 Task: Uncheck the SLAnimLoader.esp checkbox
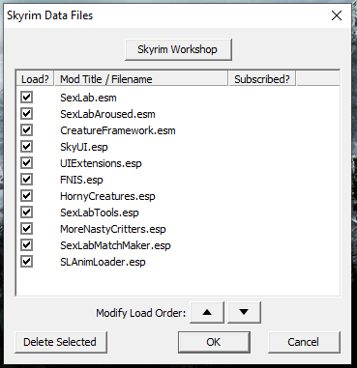[x=26, y=262]
